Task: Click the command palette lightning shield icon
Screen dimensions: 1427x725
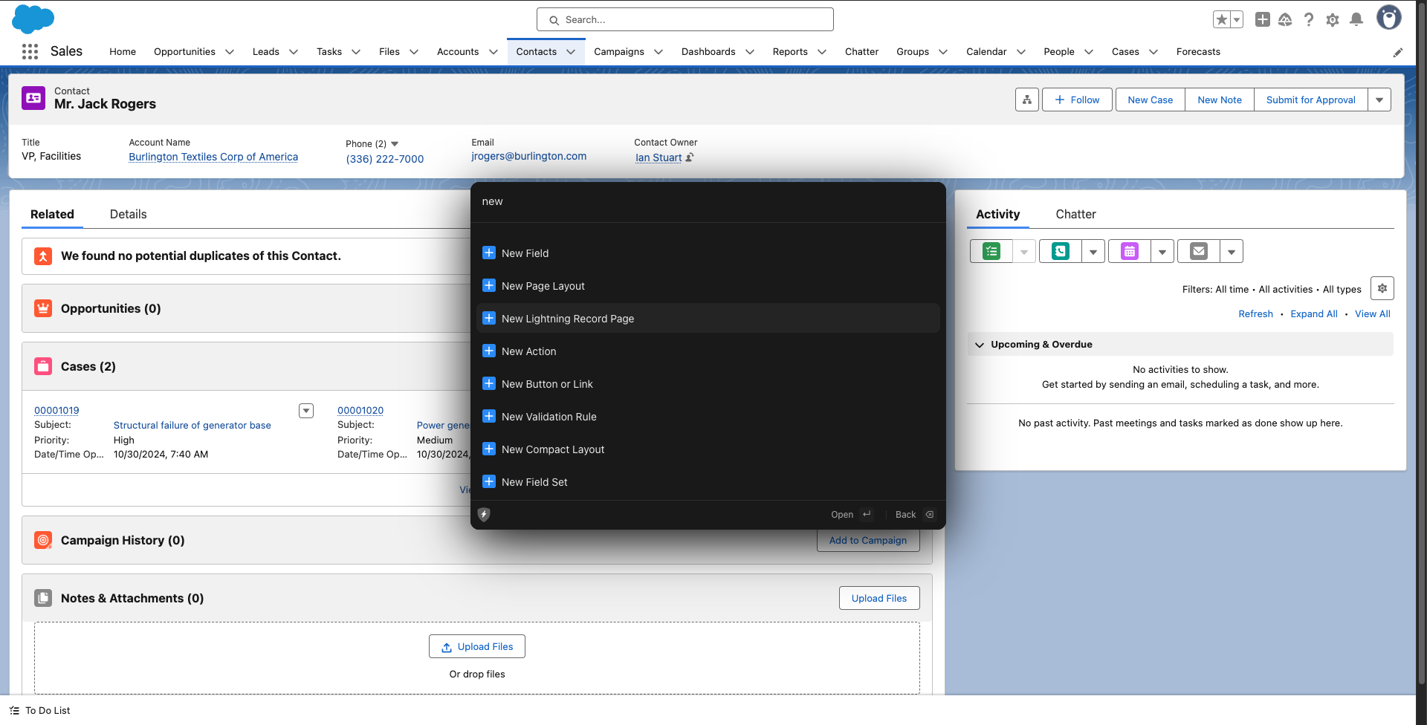Action: coord(484,514)
